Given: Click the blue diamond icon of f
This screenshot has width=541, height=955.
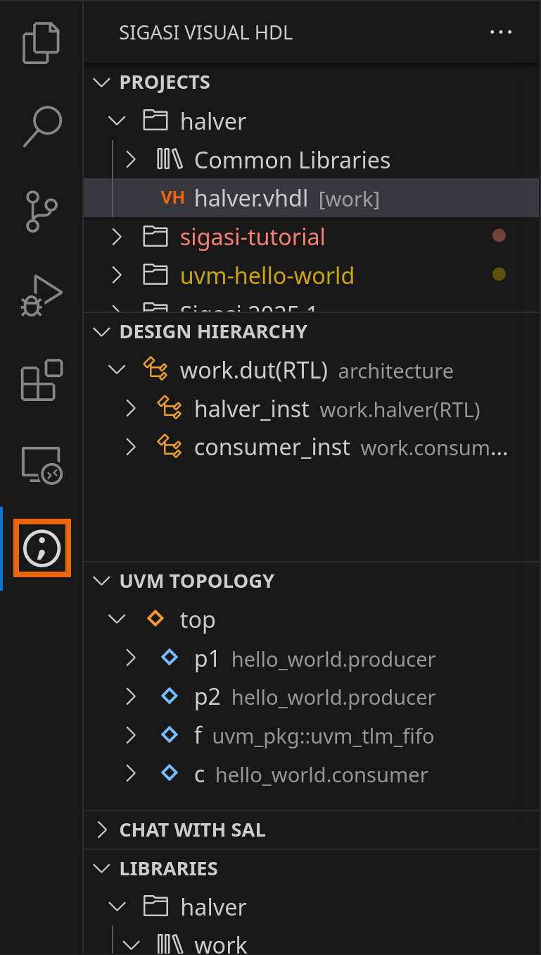Looking at the screenshot, I should (x=170, y=735).
